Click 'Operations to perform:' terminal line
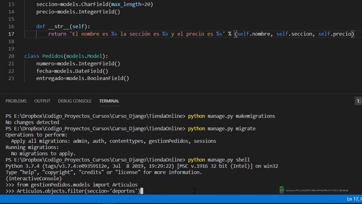 pos(36,135)
